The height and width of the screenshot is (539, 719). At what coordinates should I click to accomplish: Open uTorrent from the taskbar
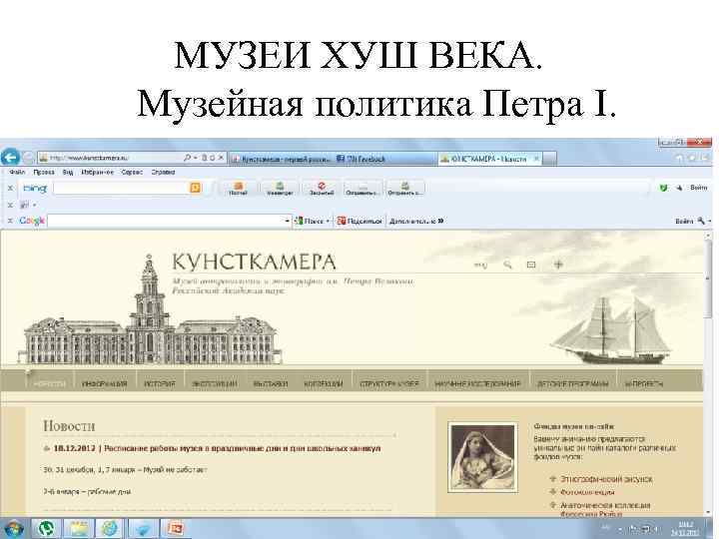pyautogui.click(x=46, y=529)
